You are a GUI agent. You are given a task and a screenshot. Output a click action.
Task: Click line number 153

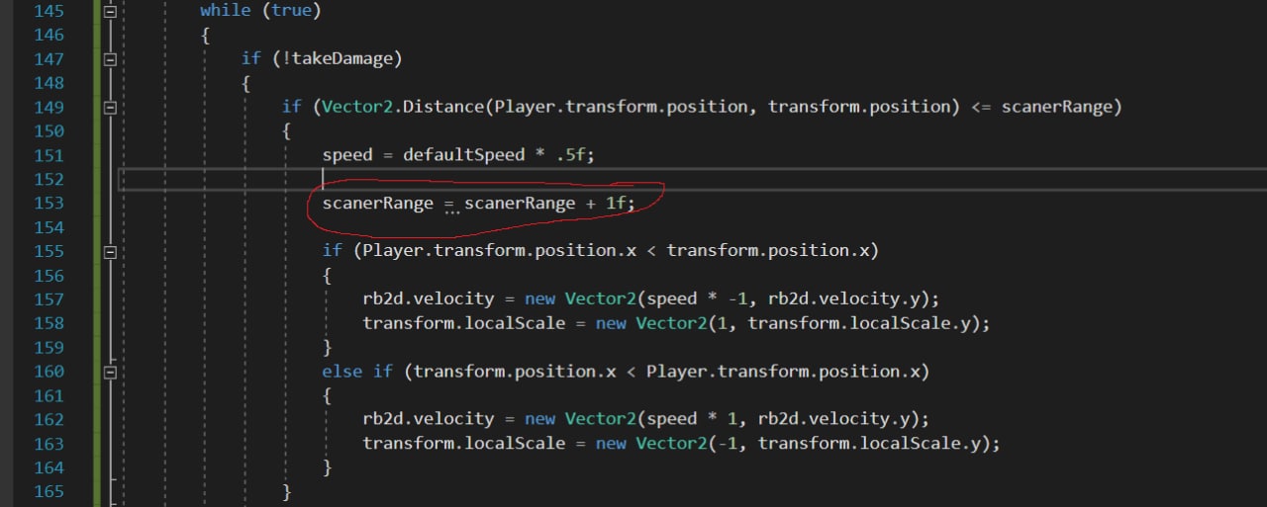pos(48,203)
